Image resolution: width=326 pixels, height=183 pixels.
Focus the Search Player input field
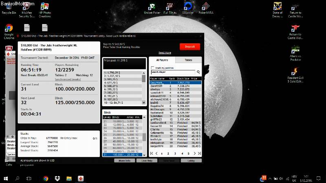173,72
